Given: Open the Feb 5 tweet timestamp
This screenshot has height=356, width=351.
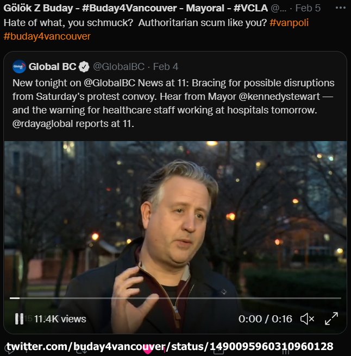Looking at the screenshot, I should [308, 8].
